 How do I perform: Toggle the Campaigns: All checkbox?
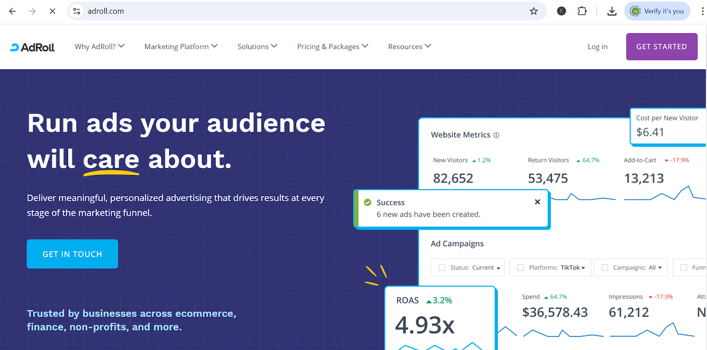(605, 267)
